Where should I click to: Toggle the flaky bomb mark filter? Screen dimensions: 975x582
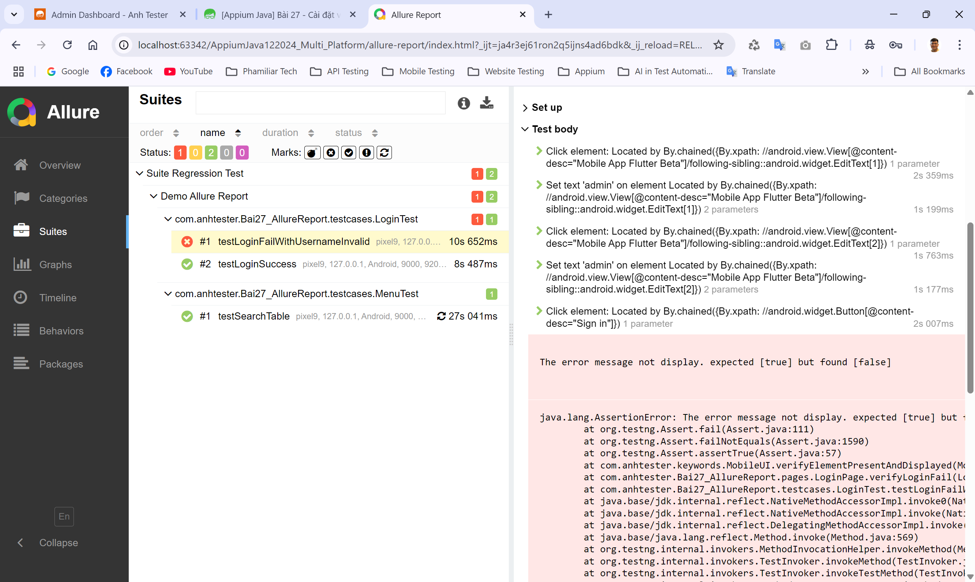[312, 153]
